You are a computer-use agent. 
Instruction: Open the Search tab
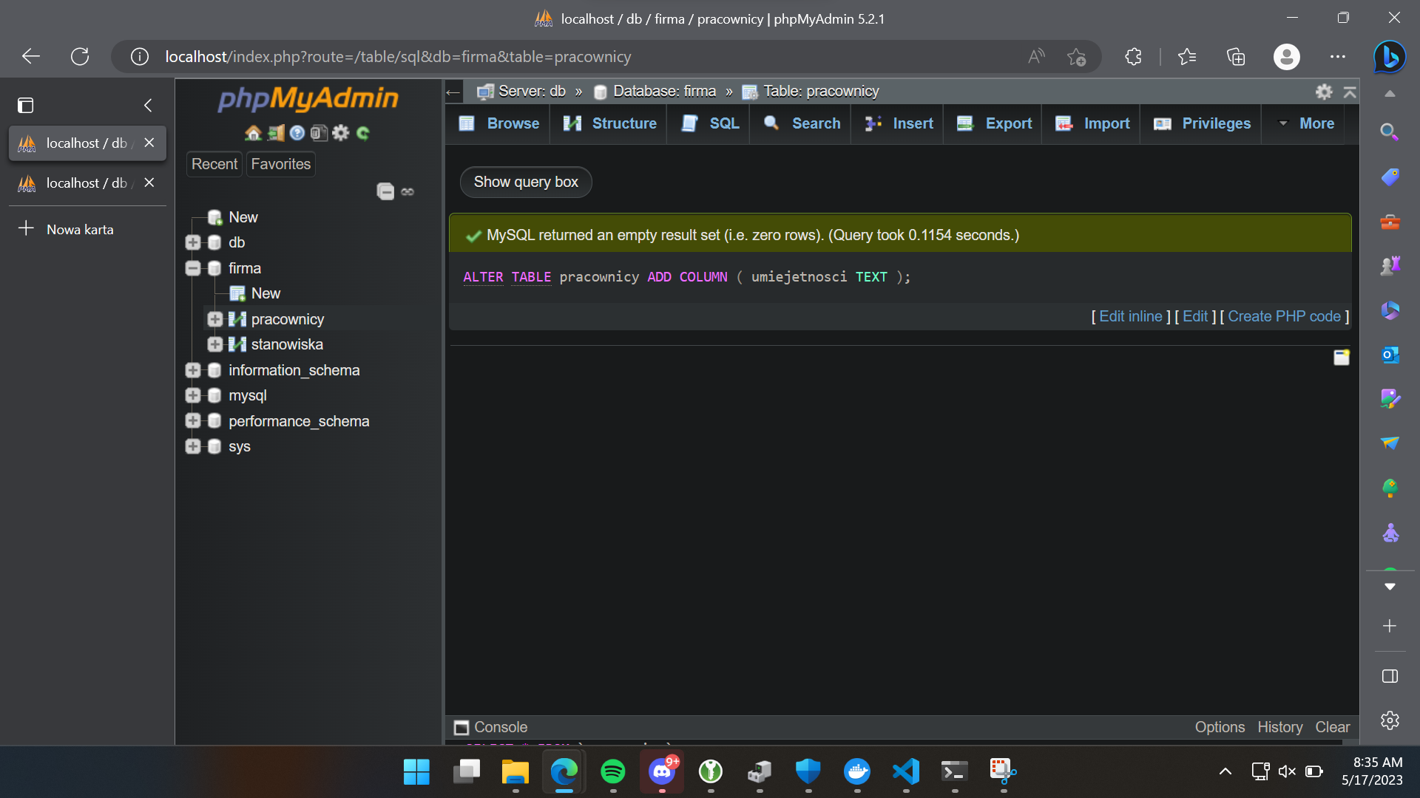(x=802, y=123)
